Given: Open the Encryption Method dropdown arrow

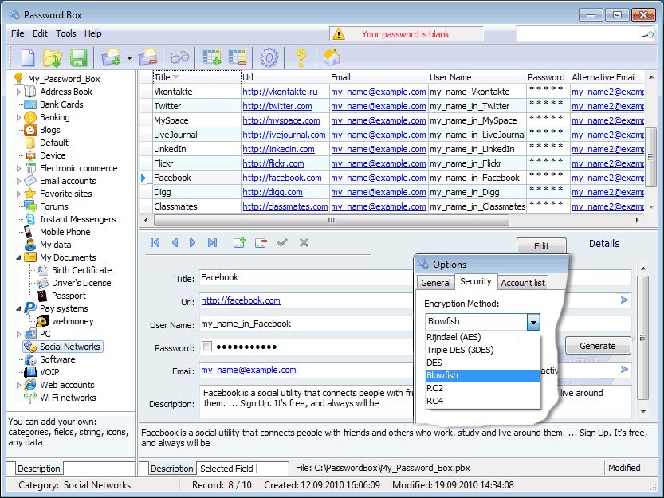Looking at the screenshot, I should pos(533,322).
